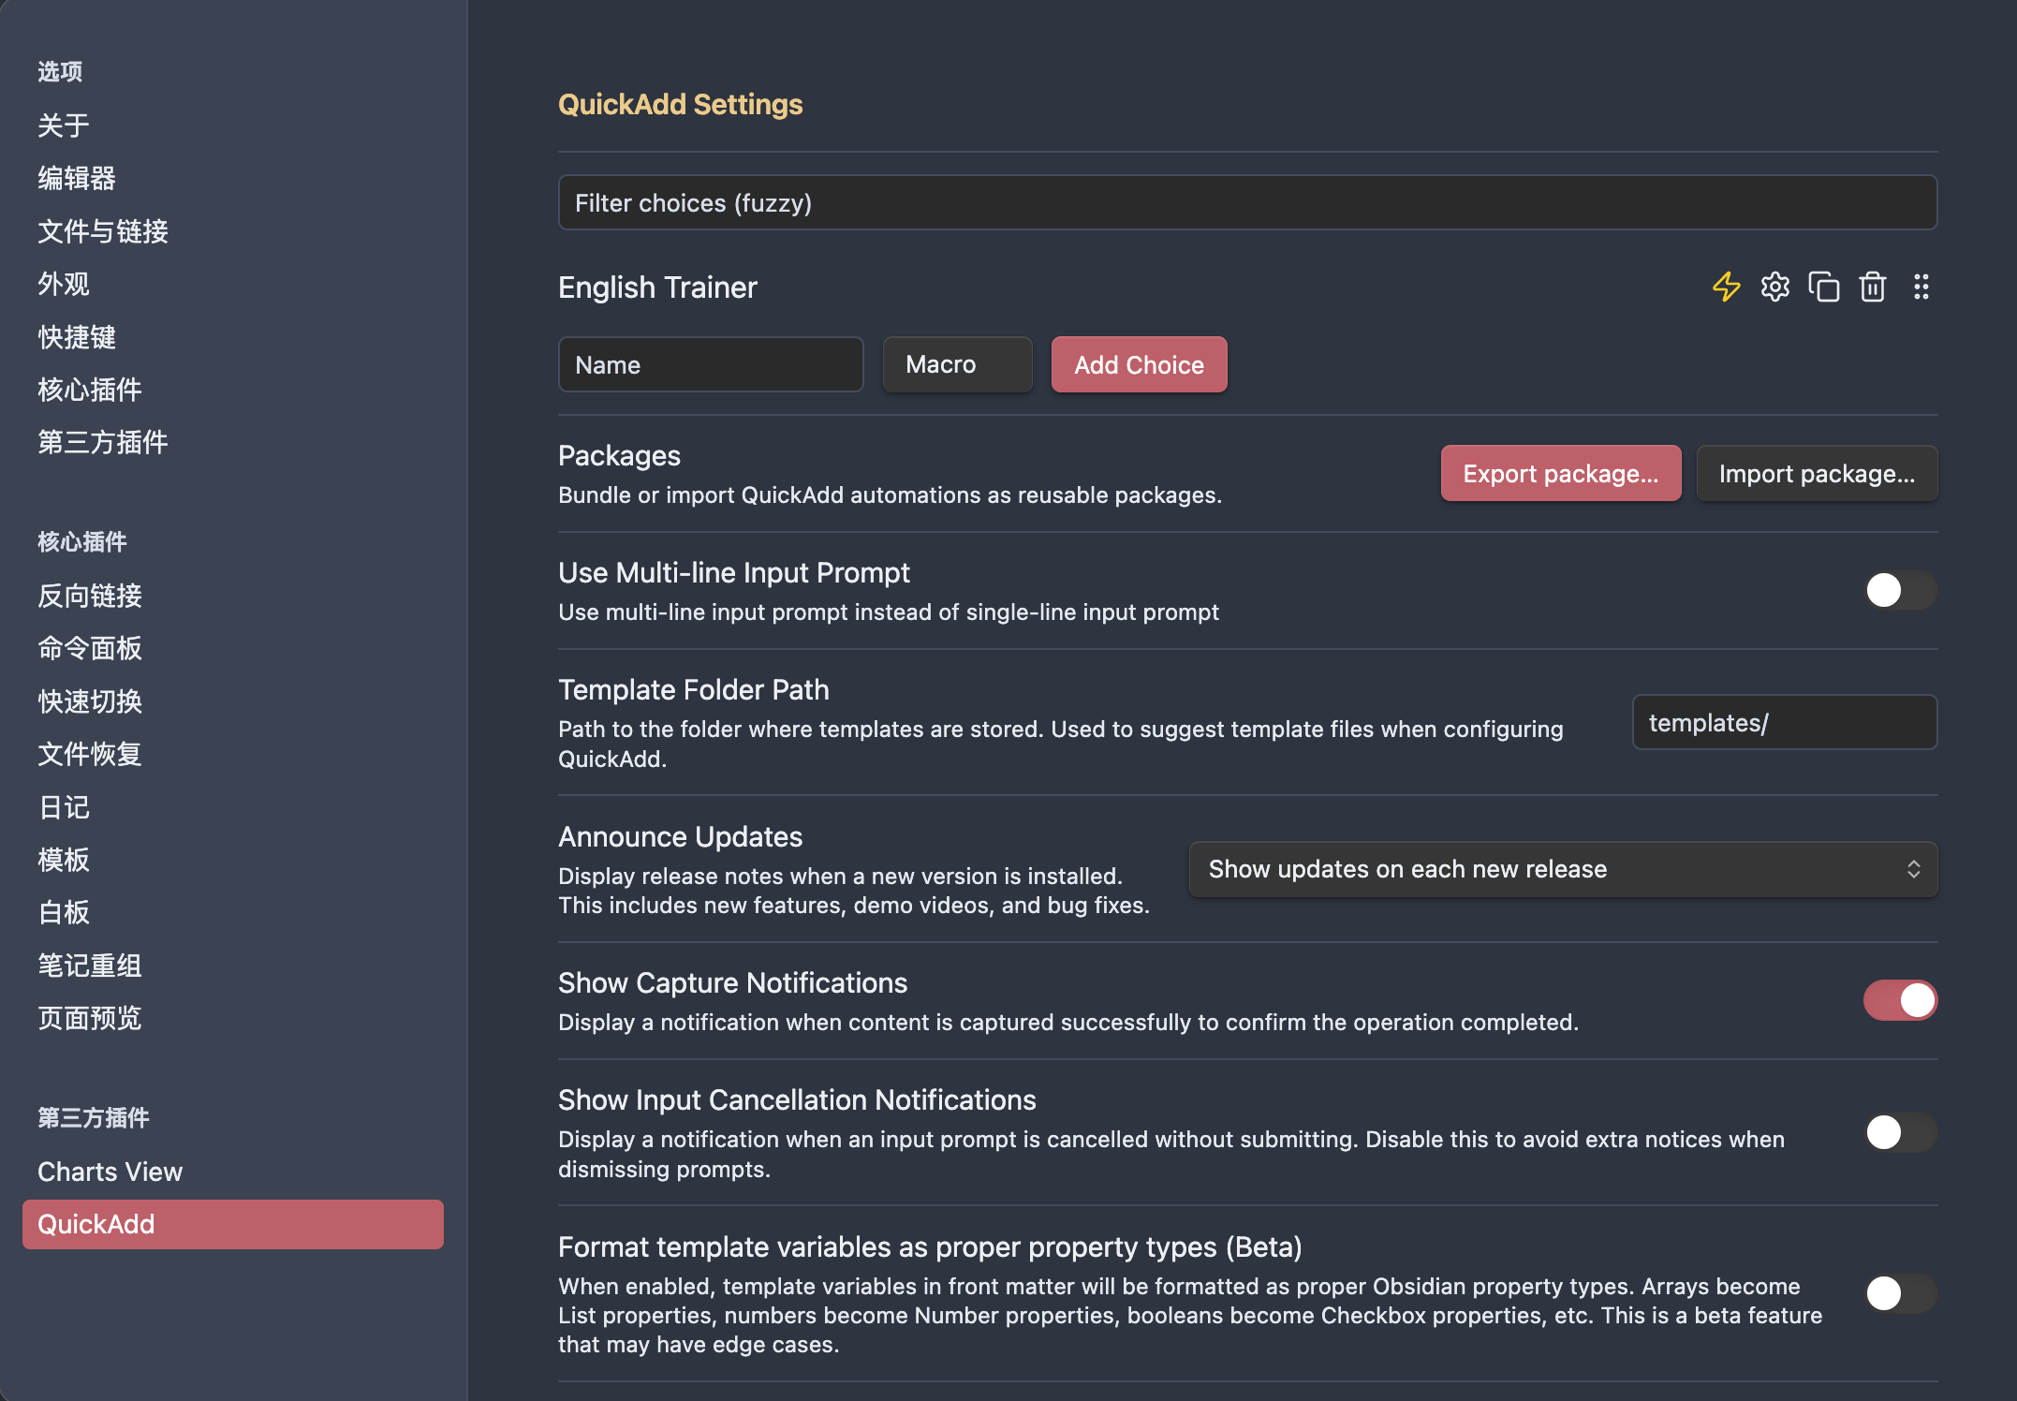Switch to 外观 settings
The image size is (2017, 1401).
coord(233,284)
